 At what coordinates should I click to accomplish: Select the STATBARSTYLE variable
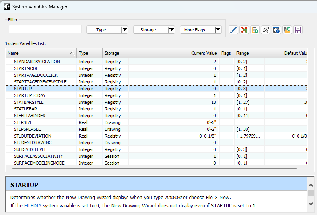click(x=29, y=102)
